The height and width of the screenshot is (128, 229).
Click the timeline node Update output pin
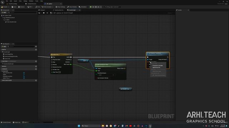coord(71,57)
